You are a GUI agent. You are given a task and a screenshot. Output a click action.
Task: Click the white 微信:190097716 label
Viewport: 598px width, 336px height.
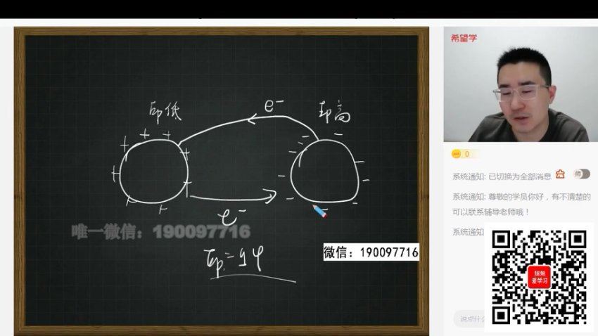click(x=371, y=252)
